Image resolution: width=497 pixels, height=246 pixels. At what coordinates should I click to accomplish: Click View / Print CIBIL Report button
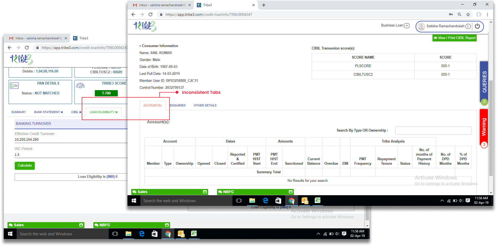(454, 38)
